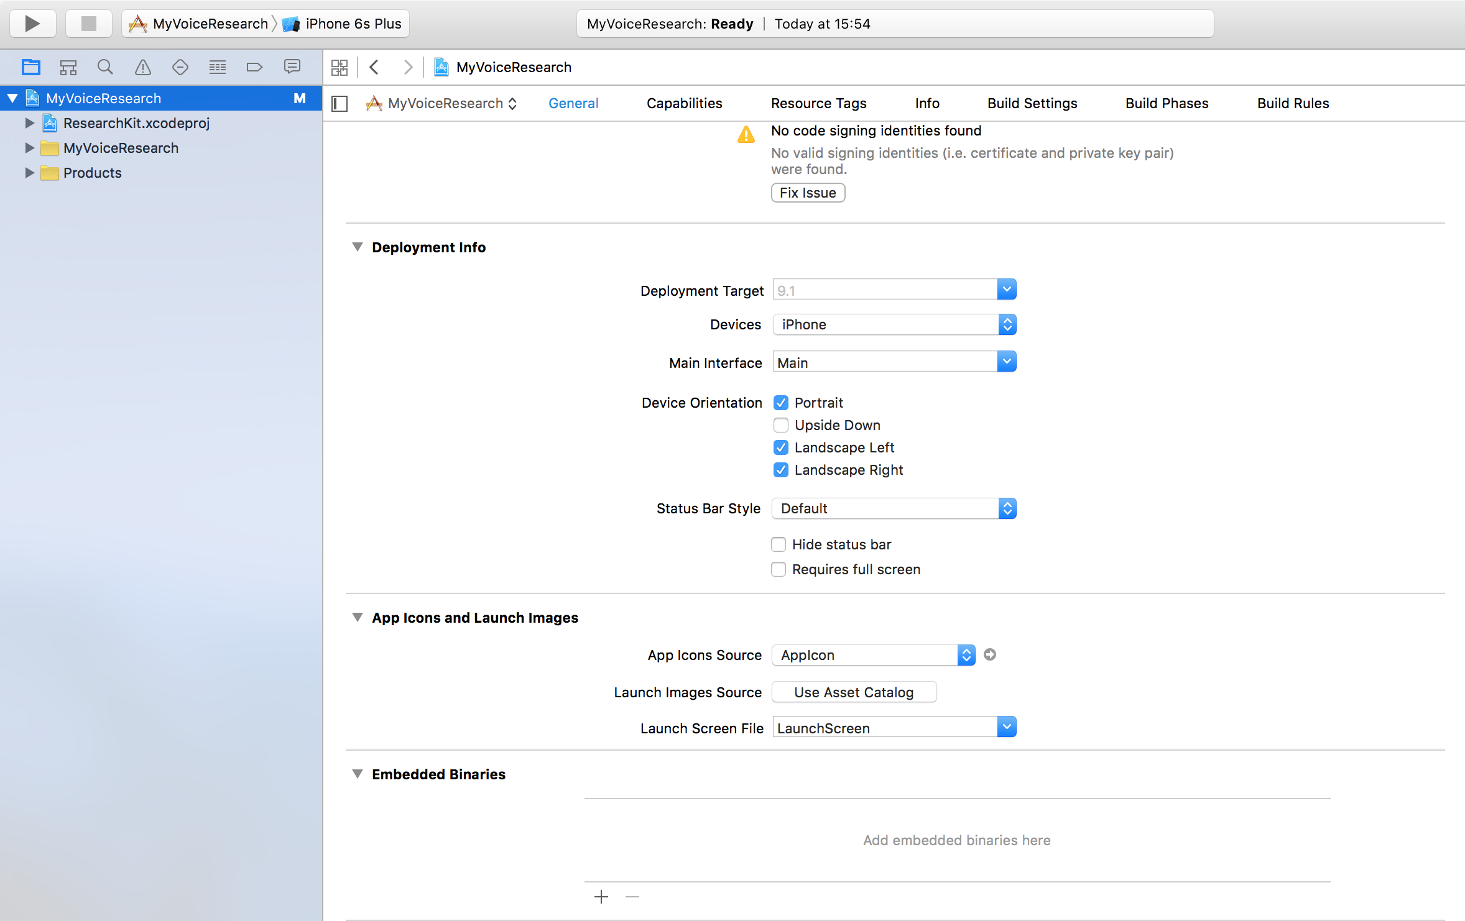Select the MyVoiceResearch scheme in toolbar

click(x=198, y=24)
